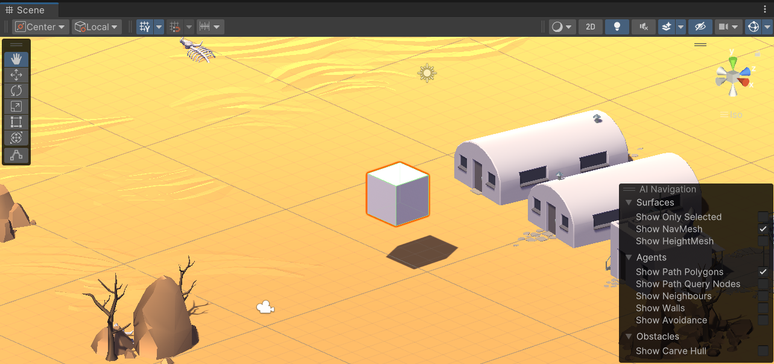Switch to the Scene tab
This screenshot has height=364, width=774.
(30, 10)
